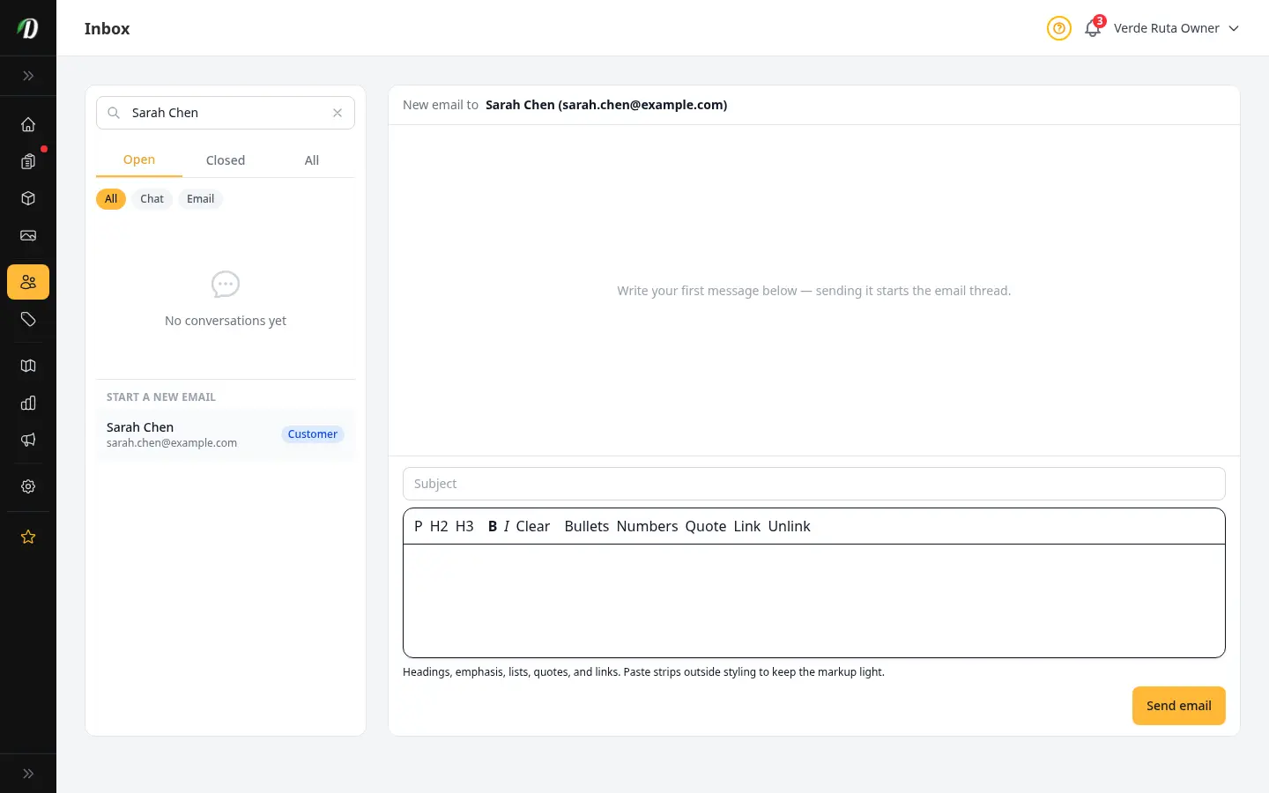The height and width of the screenshot is (793, 1269).
Task: Open the cube products sidebar icon
Action: (x=28, y=198)
